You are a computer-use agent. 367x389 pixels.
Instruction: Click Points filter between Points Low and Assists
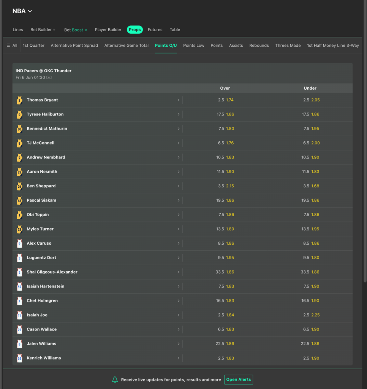[x=217, y=46]
